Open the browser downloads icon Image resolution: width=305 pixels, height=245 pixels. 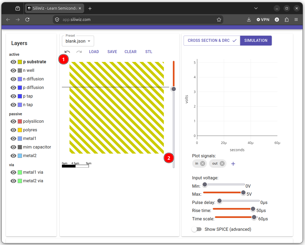(249, 20)
